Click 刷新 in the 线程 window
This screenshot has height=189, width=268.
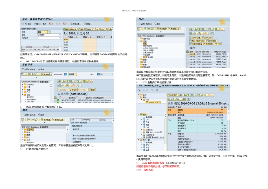pos(157,24)
